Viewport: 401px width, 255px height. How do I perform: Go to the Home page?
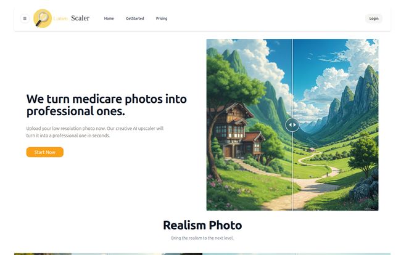[109, 18]
